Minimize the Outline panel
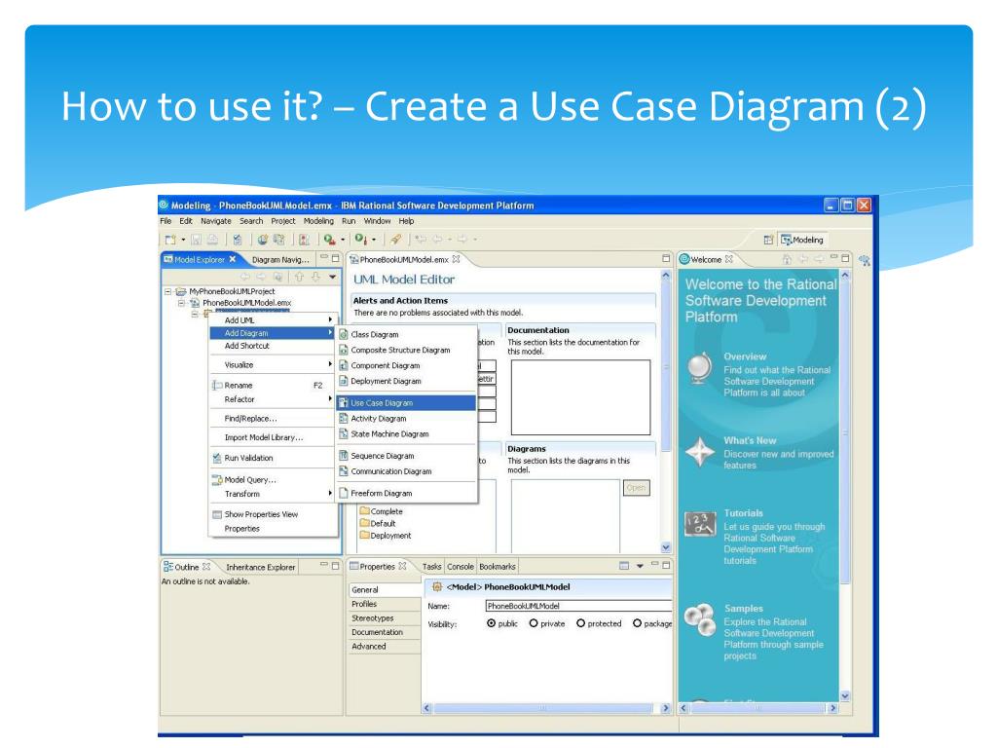The image size is (997, 748). (x=323, y=565)
